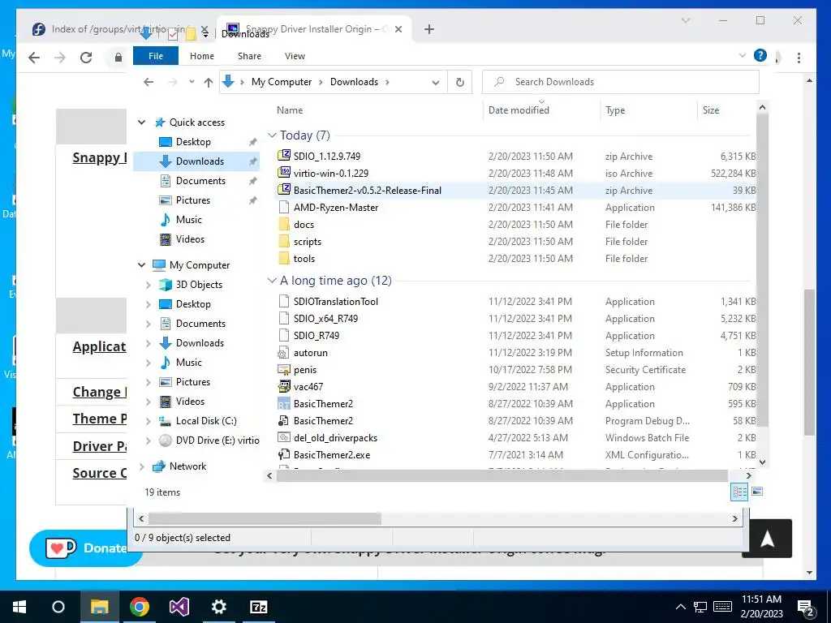Screen dimensions: 831x623
Task: Select Network in the navigation pane
Action: pos(187,466)
